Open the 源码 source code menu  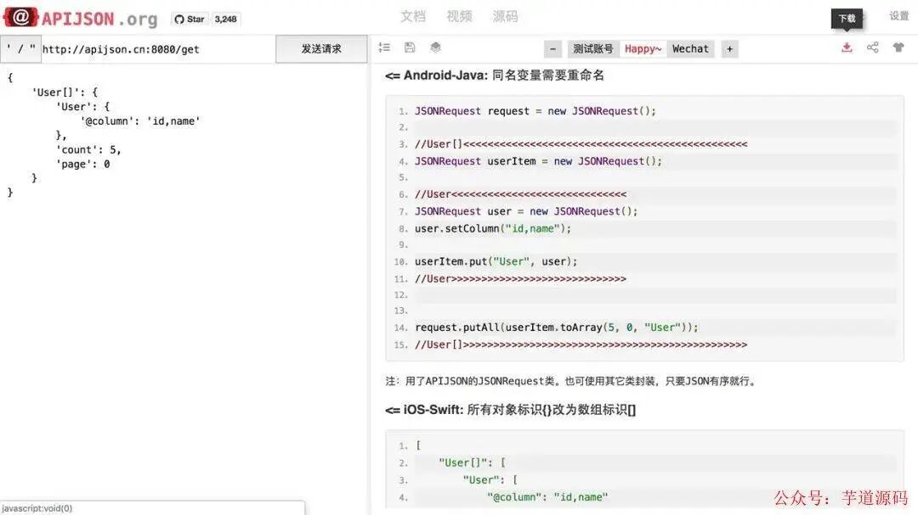pos(505,17)
